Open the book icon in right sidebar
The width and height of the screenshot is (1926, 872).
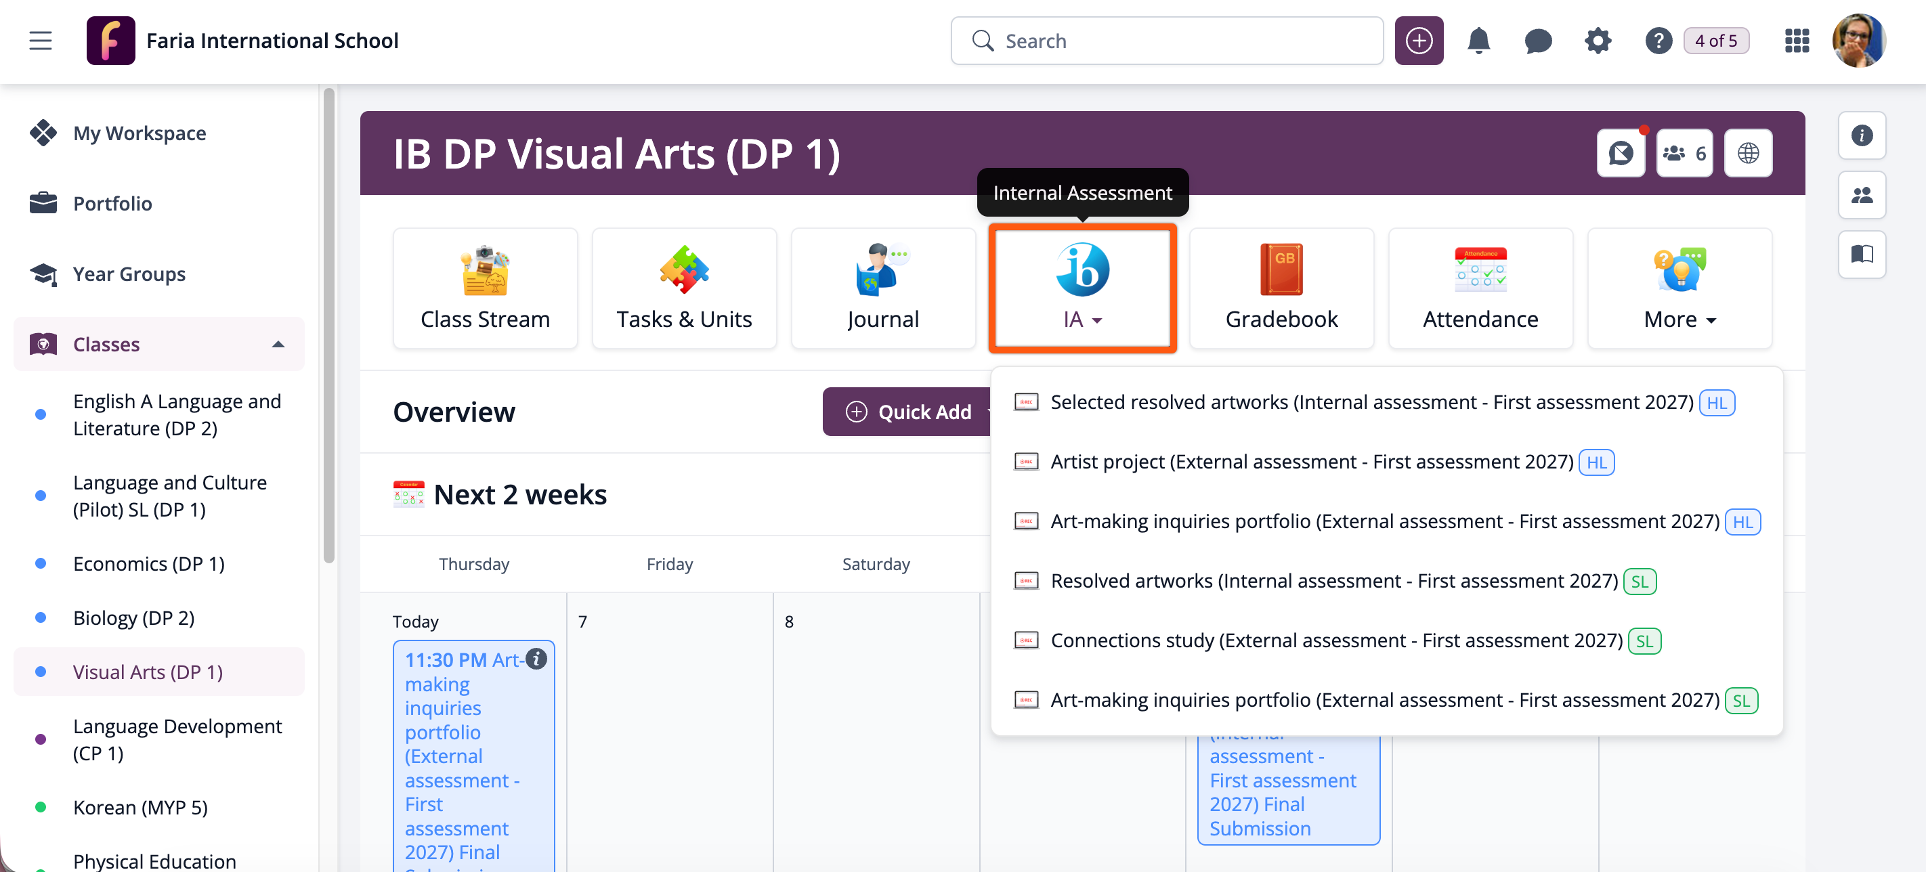click(x=1862, y=255)
